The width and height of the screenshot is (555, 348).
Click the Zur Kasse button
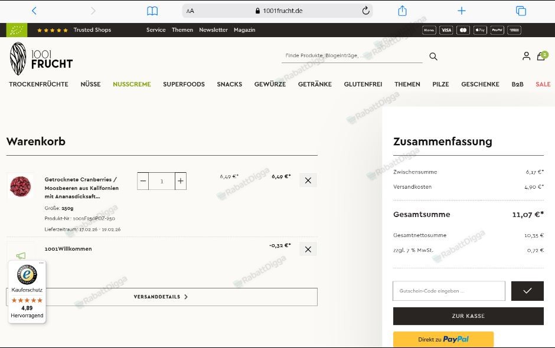coord(468,316)
